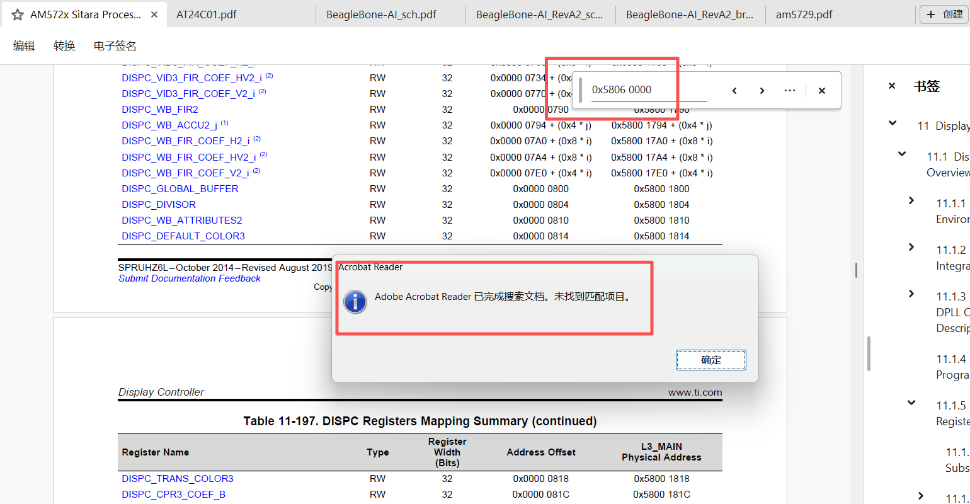Screen dimensions: 970x504
Task: Collapse the 11.1.5 Registe bookmark
Action: [x=911, y=403]
